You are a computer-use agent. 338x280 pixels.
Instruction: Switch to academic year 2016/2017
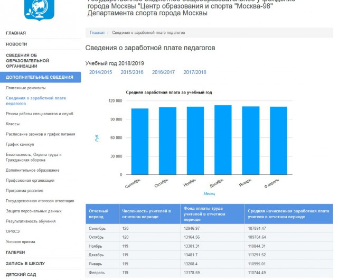click(163, 72)
